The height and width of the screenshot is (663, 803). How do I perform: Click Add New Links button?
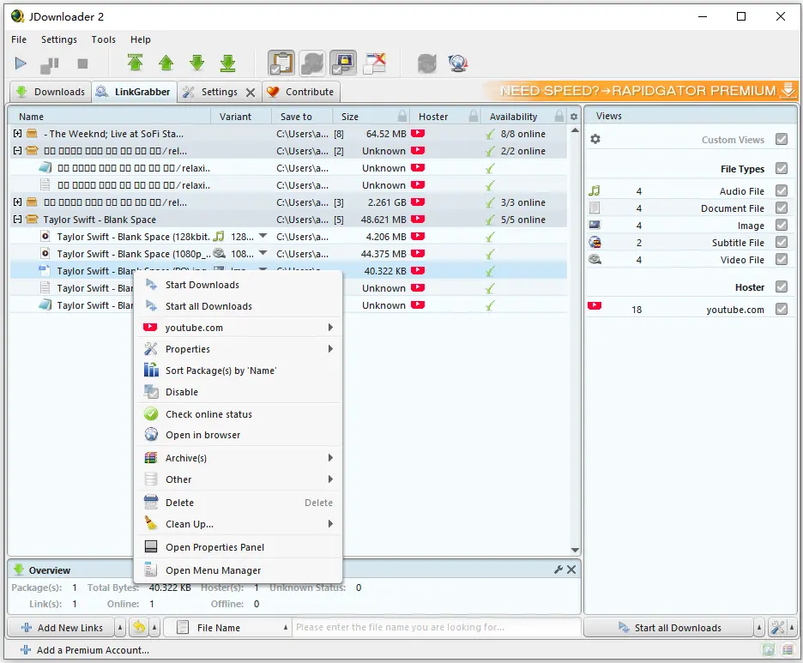62,627
